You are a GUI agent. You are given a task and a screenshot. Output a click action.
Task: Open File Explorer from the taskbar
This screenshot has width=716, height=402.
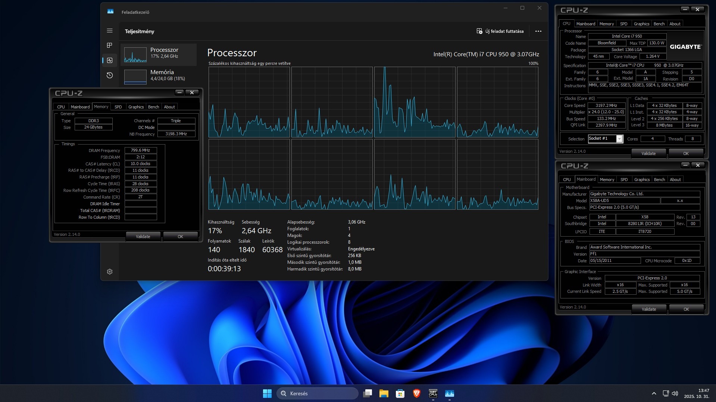384,393
